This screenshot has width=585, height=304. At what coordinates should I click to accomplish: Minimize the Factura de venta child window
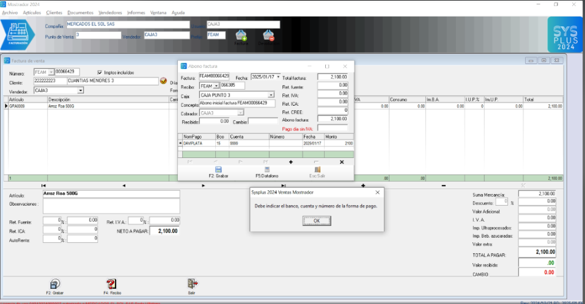click(531, 60)
